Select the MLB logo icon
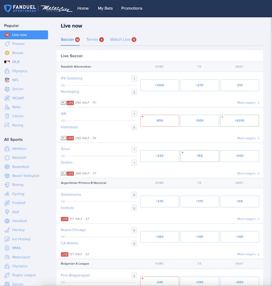Viewport: 272px width, 286px height. click(x=7, y=62)
